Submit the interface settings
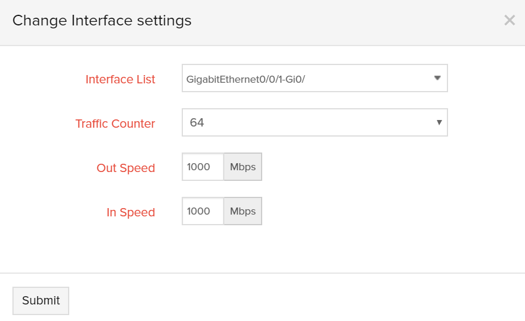The image size is (525, 321). 41,300
